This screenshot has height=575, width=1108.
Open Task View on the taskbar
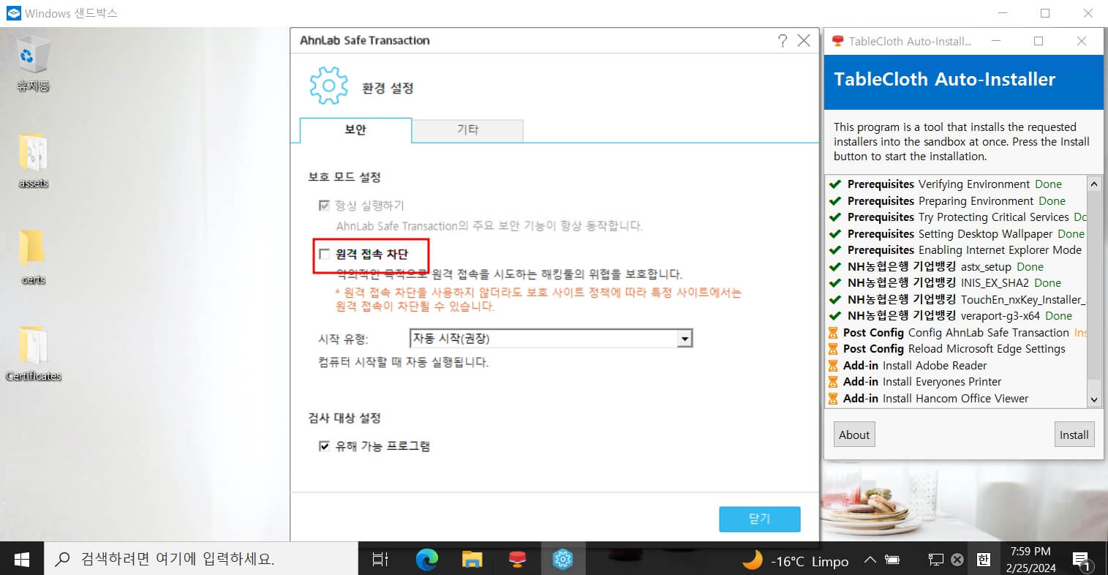click(x=380, y=560)
